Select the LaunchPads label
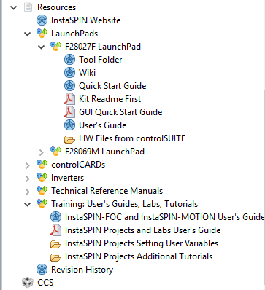This screenshot has height=290, width=265. tap(74, 34)
